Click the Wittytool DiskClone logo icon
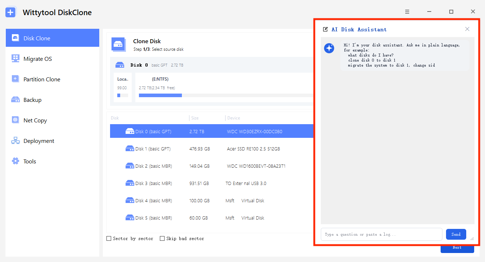 point(10,12)
